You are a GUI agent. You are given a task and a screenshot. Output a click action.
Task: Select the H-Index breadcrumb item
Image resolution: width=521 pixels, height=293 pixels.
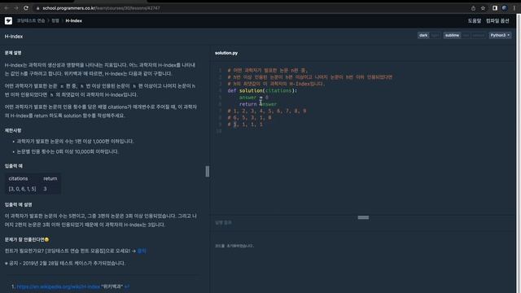(74, 20)
